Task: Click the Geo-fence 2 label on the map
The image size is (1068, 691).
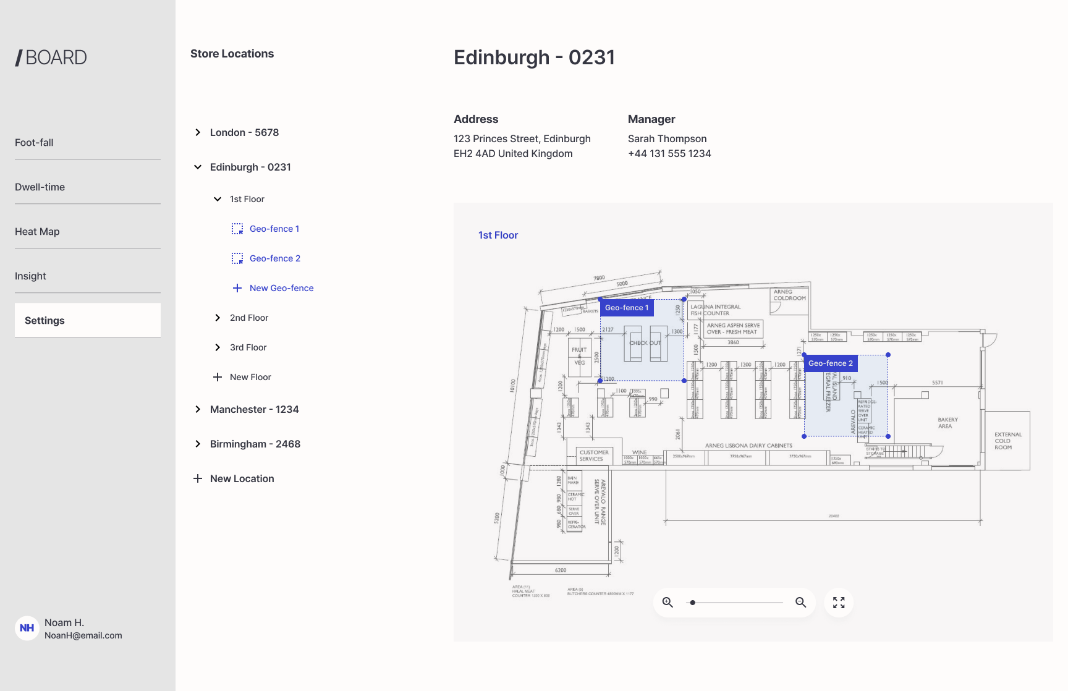Action: pyautogui.click(x=831, y=363)
